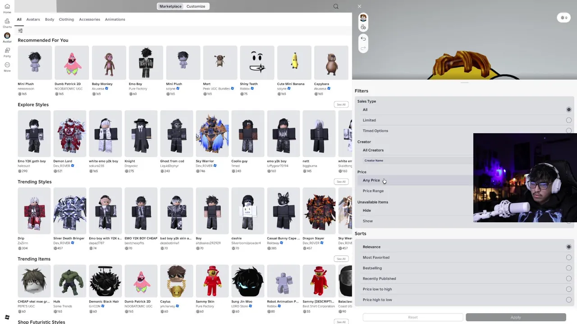Open Charts in the left sidebar
Screen dimensions: 577x324
tap(7, 23)
